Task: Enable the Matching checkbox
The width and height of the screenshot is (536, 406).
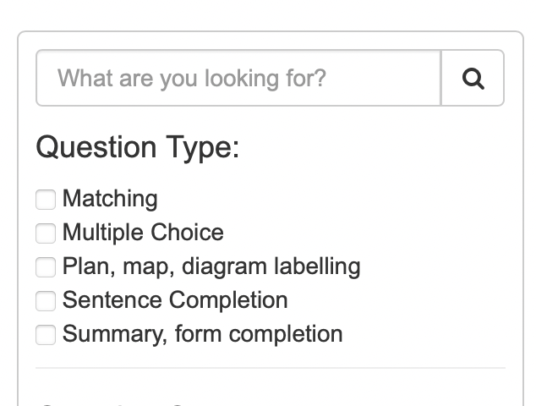Action: (46, 200)
